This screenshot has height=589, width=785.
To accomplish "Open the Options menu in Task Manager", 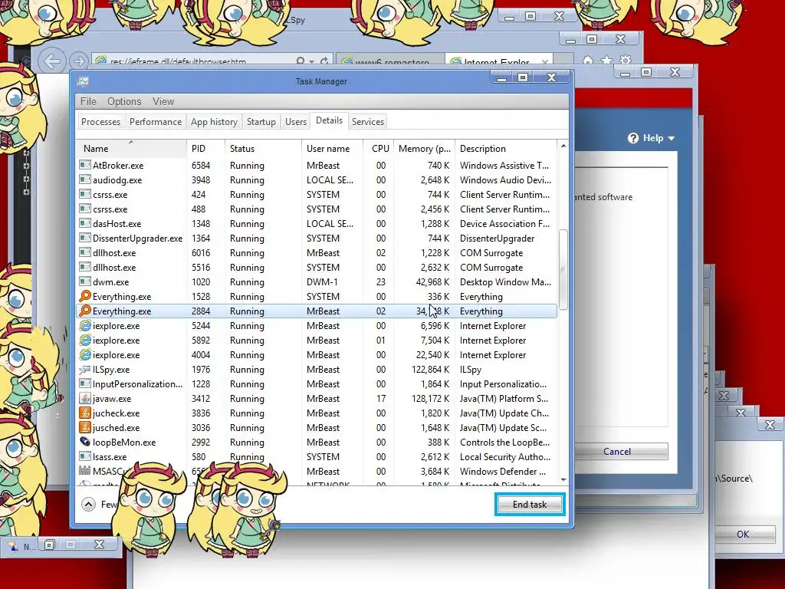I will [124, 101].
